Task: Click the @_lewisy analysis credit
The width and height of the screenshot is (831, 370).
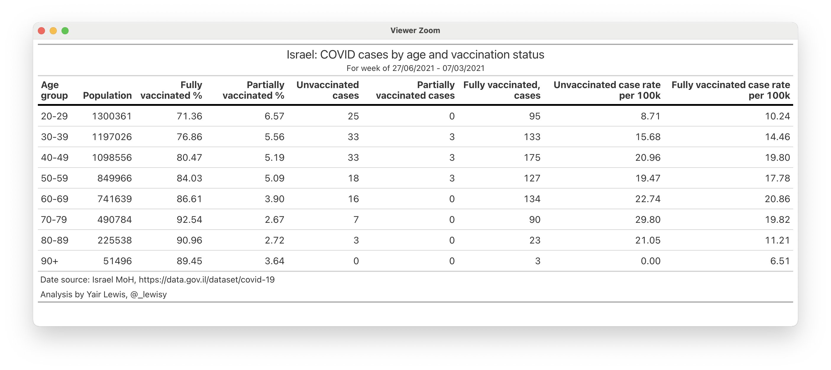Action: click(148, 294)
